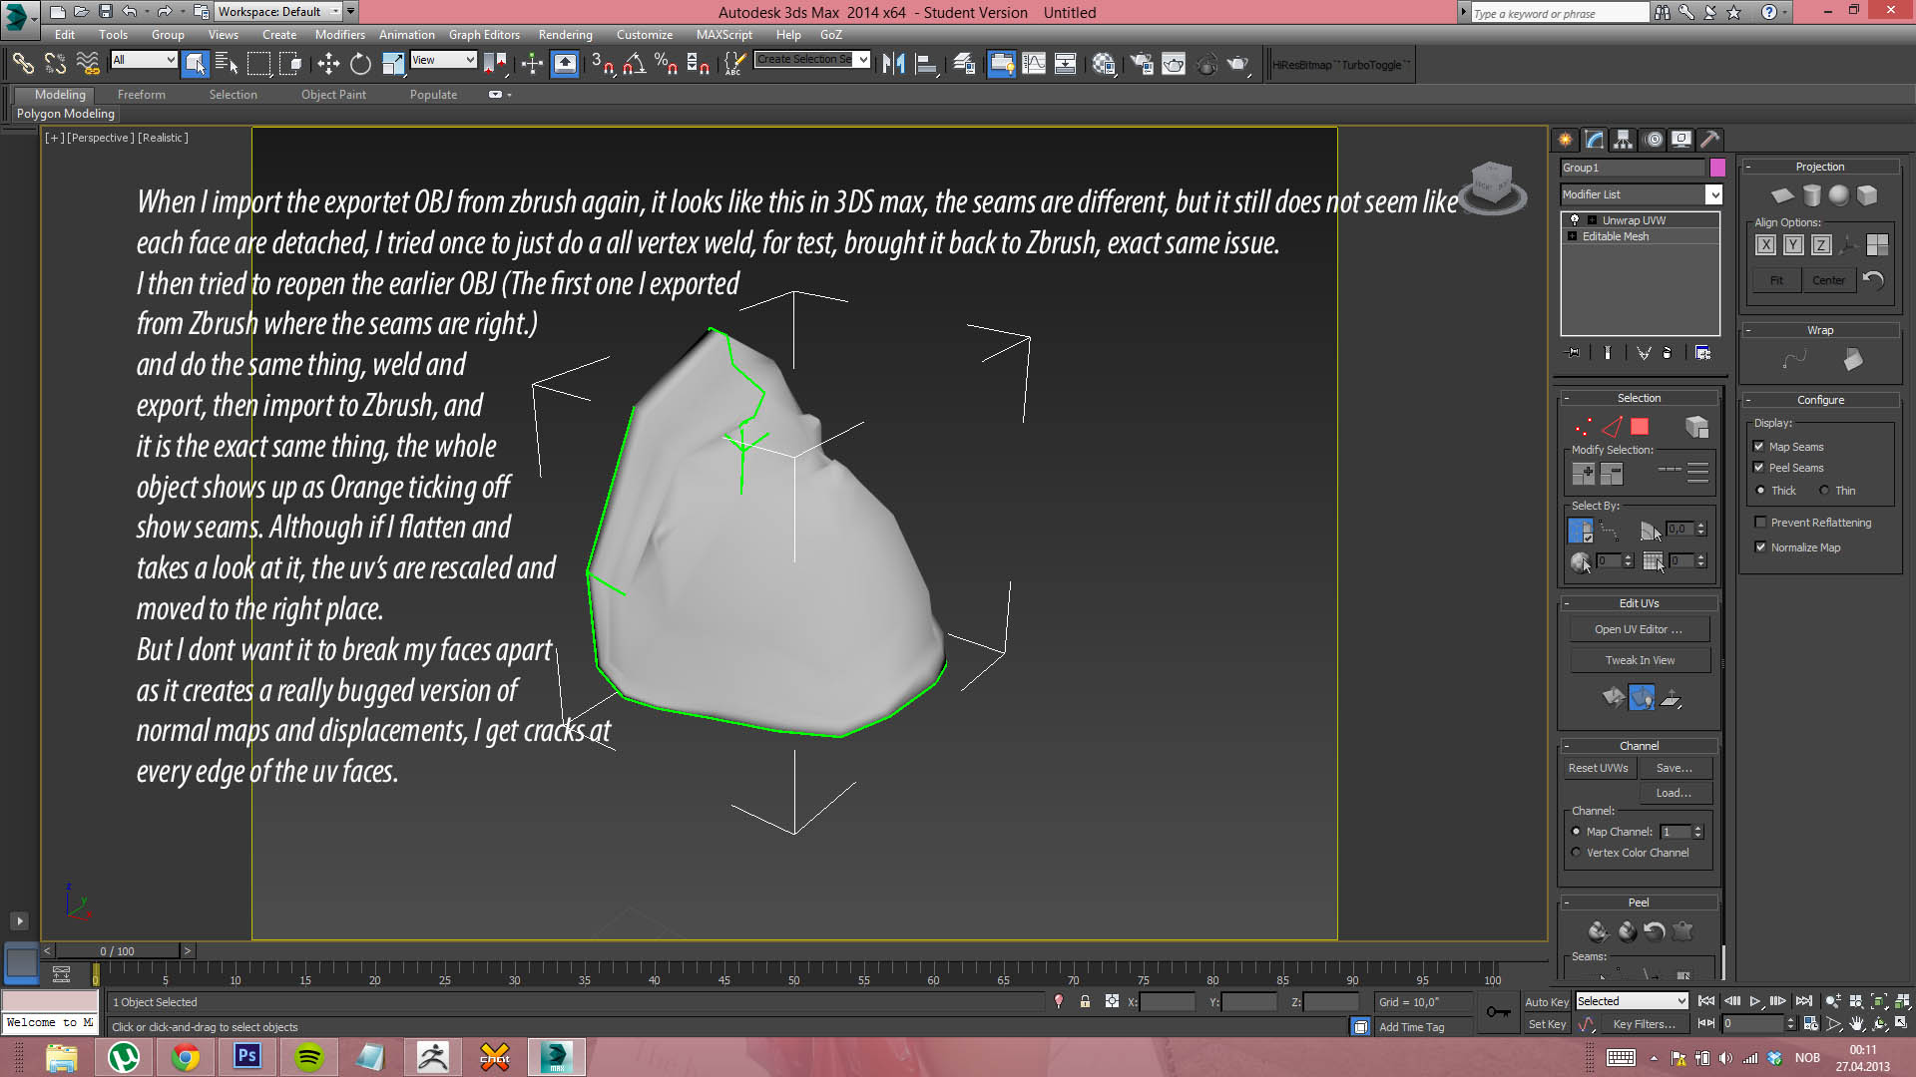The height and width of the screenshot is (1077, 1916).
Task: Select Vertex Color Channel radio button
Action: point(1577,852)
